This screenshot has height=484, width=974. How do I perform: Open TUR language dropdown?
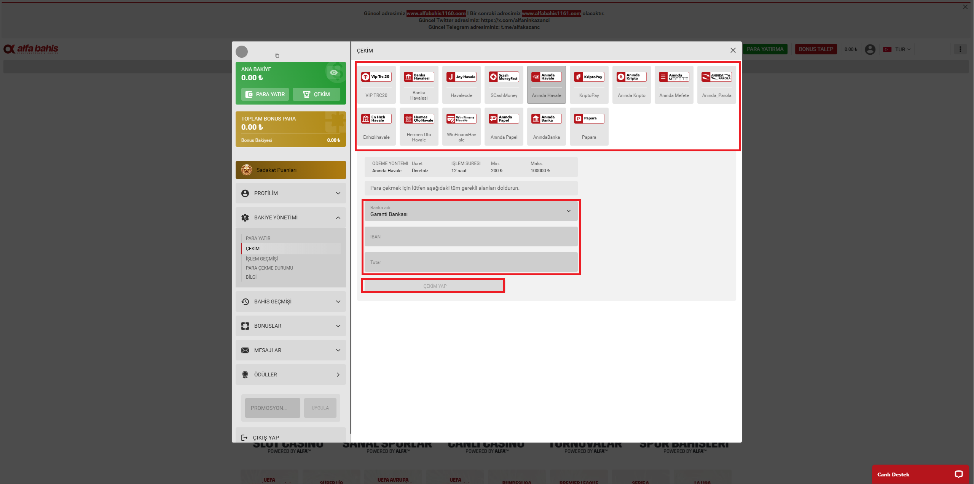(897, 49)
